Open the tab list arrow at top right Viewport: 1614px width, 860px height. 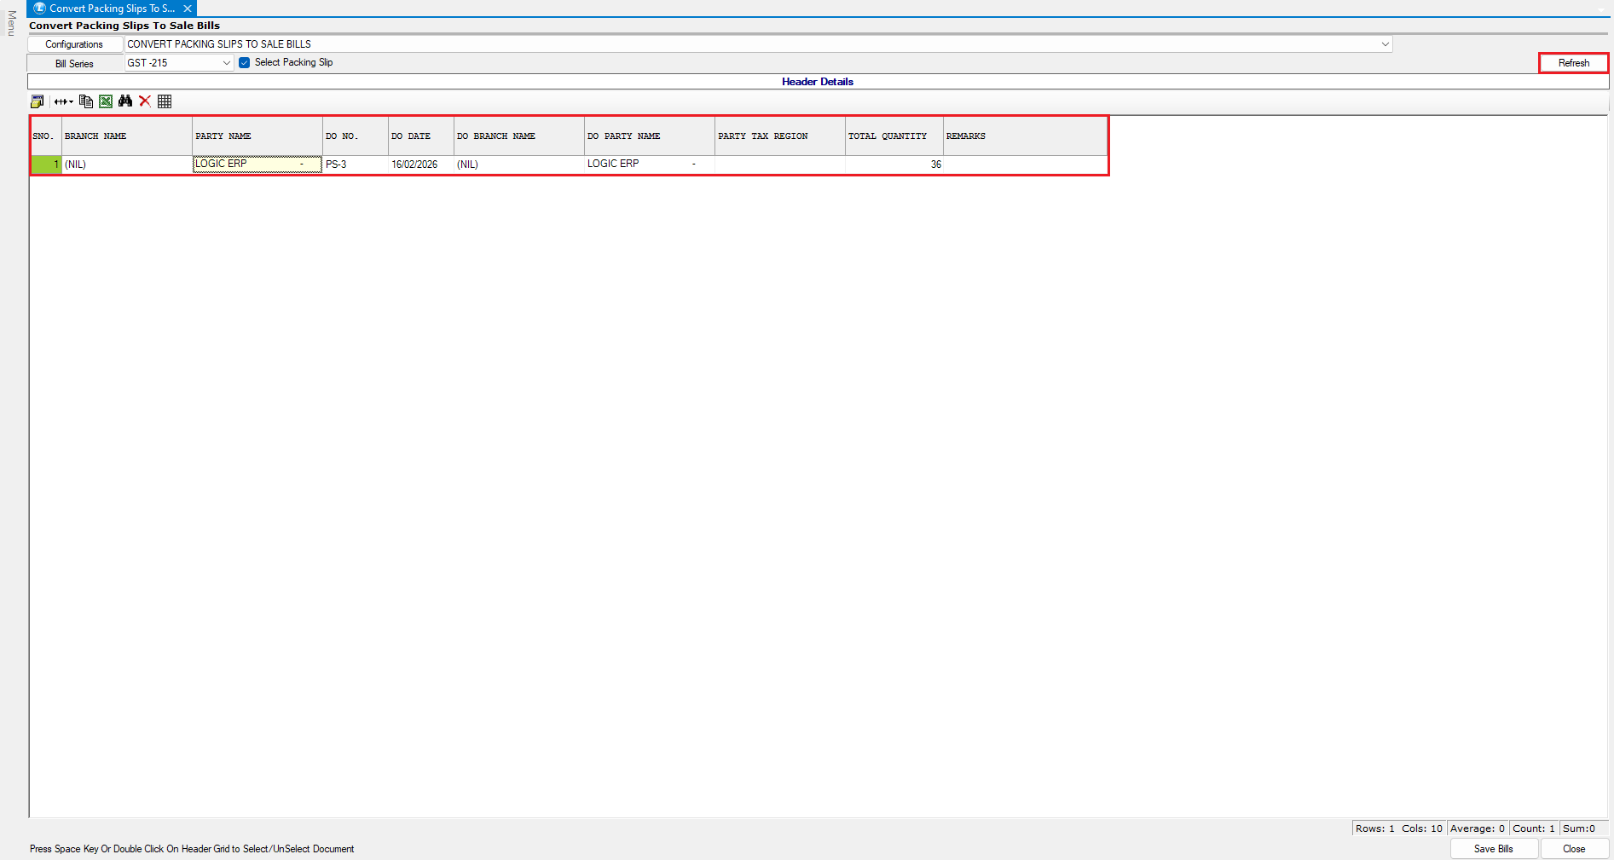click(x=1601, y=9)
